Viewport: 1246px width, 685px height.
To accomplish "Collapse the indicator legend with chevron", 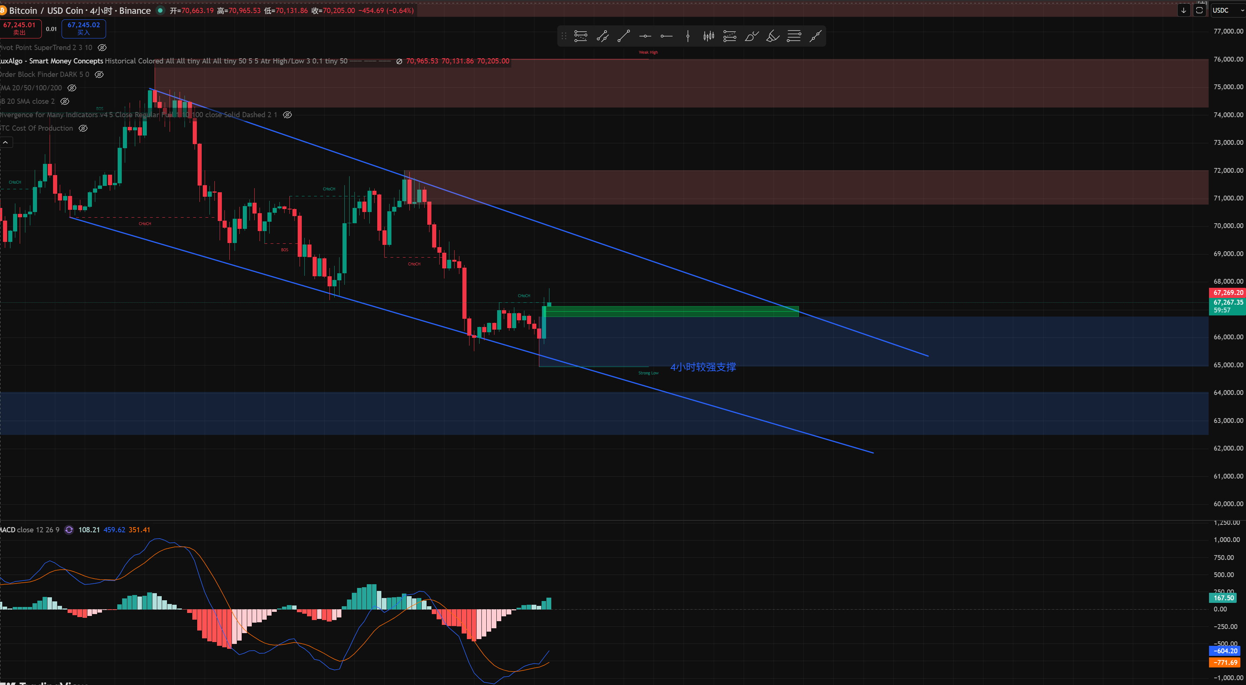I will pyautogui.click(x=6, y=142).
